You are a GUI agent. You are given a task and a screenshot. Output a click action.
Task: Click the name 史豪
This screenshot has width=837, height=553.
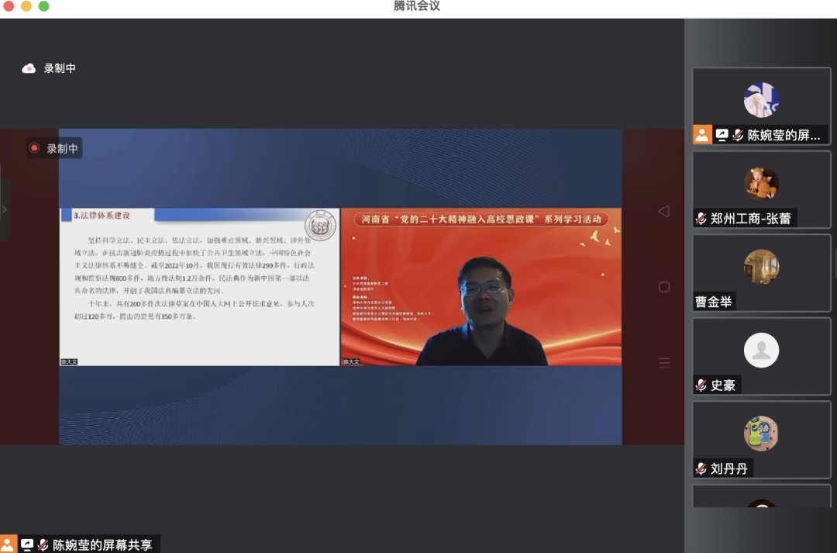point(723,385)
